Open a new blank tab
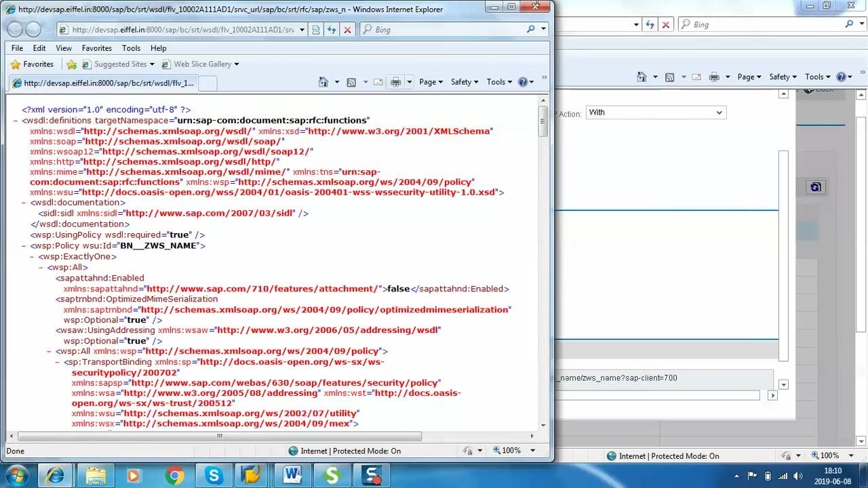 click(208, 83)
